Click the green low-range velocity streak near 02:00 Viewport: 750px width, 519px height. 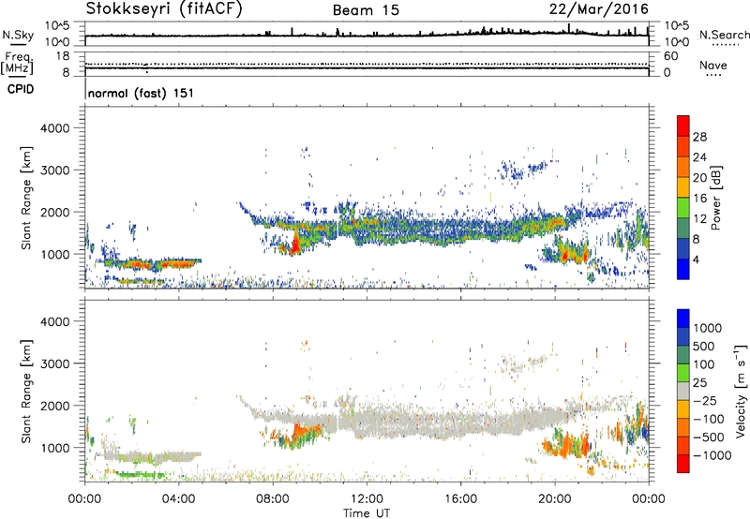click(x=139, y=475)
